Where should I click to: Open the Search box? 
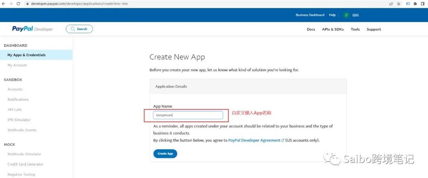click(x=79, y=29)
